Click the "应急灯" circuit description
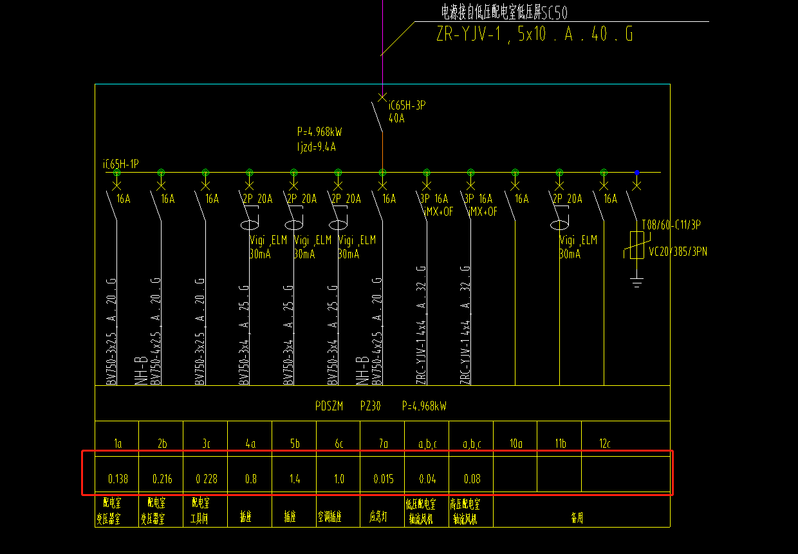Image resolution: width=798 pixels, height=554 pixels. click(377, 517)
